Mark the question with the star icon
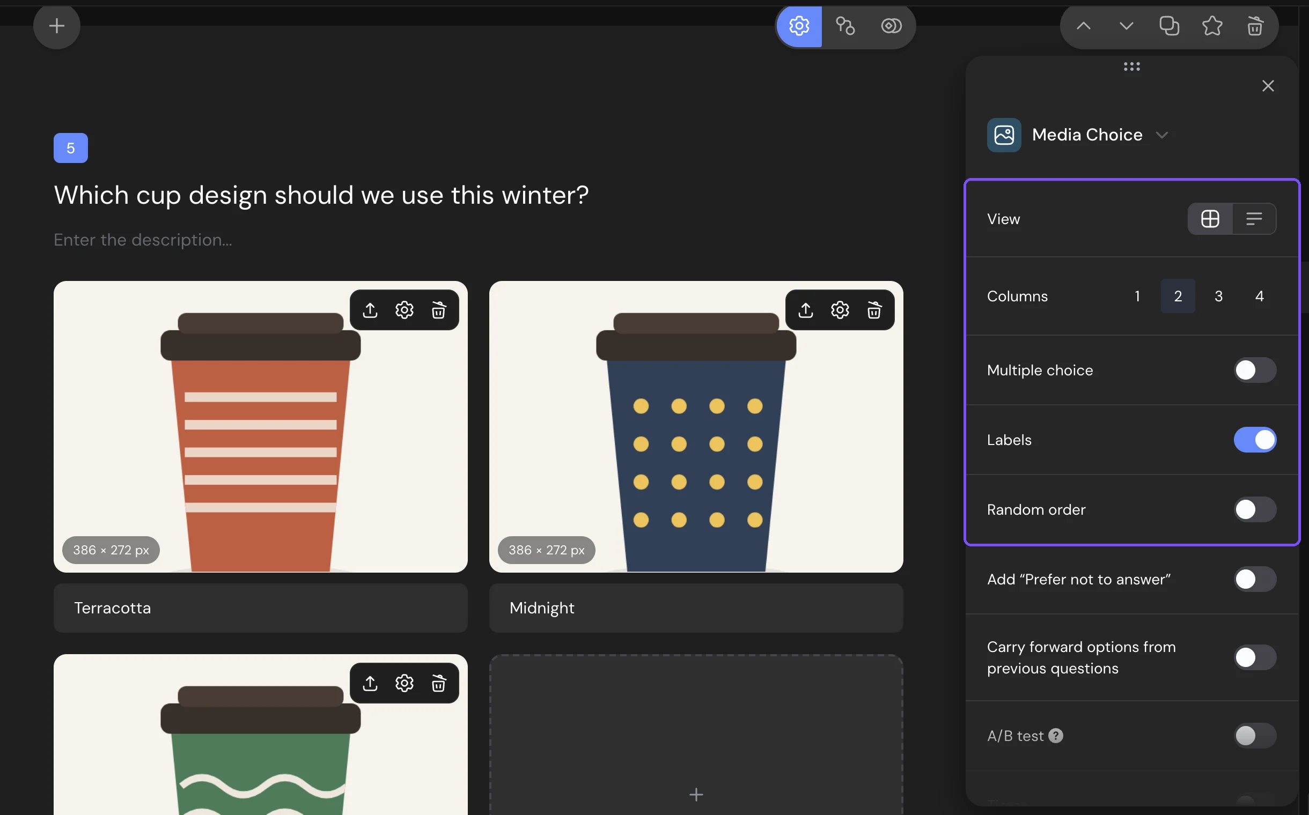 [x=1212, y=26]
